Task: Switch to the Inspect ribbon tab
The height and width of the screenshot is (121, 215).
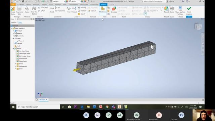Action: point(44,4)
